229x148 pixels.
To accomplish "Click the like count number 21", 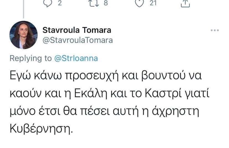I will (x=153, y=3).
